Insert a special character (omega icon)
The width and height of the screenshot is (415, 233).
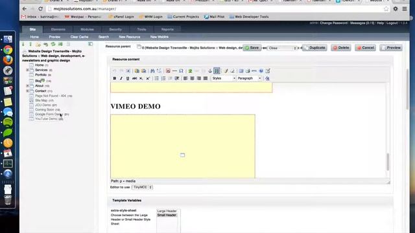click(181, 71)
